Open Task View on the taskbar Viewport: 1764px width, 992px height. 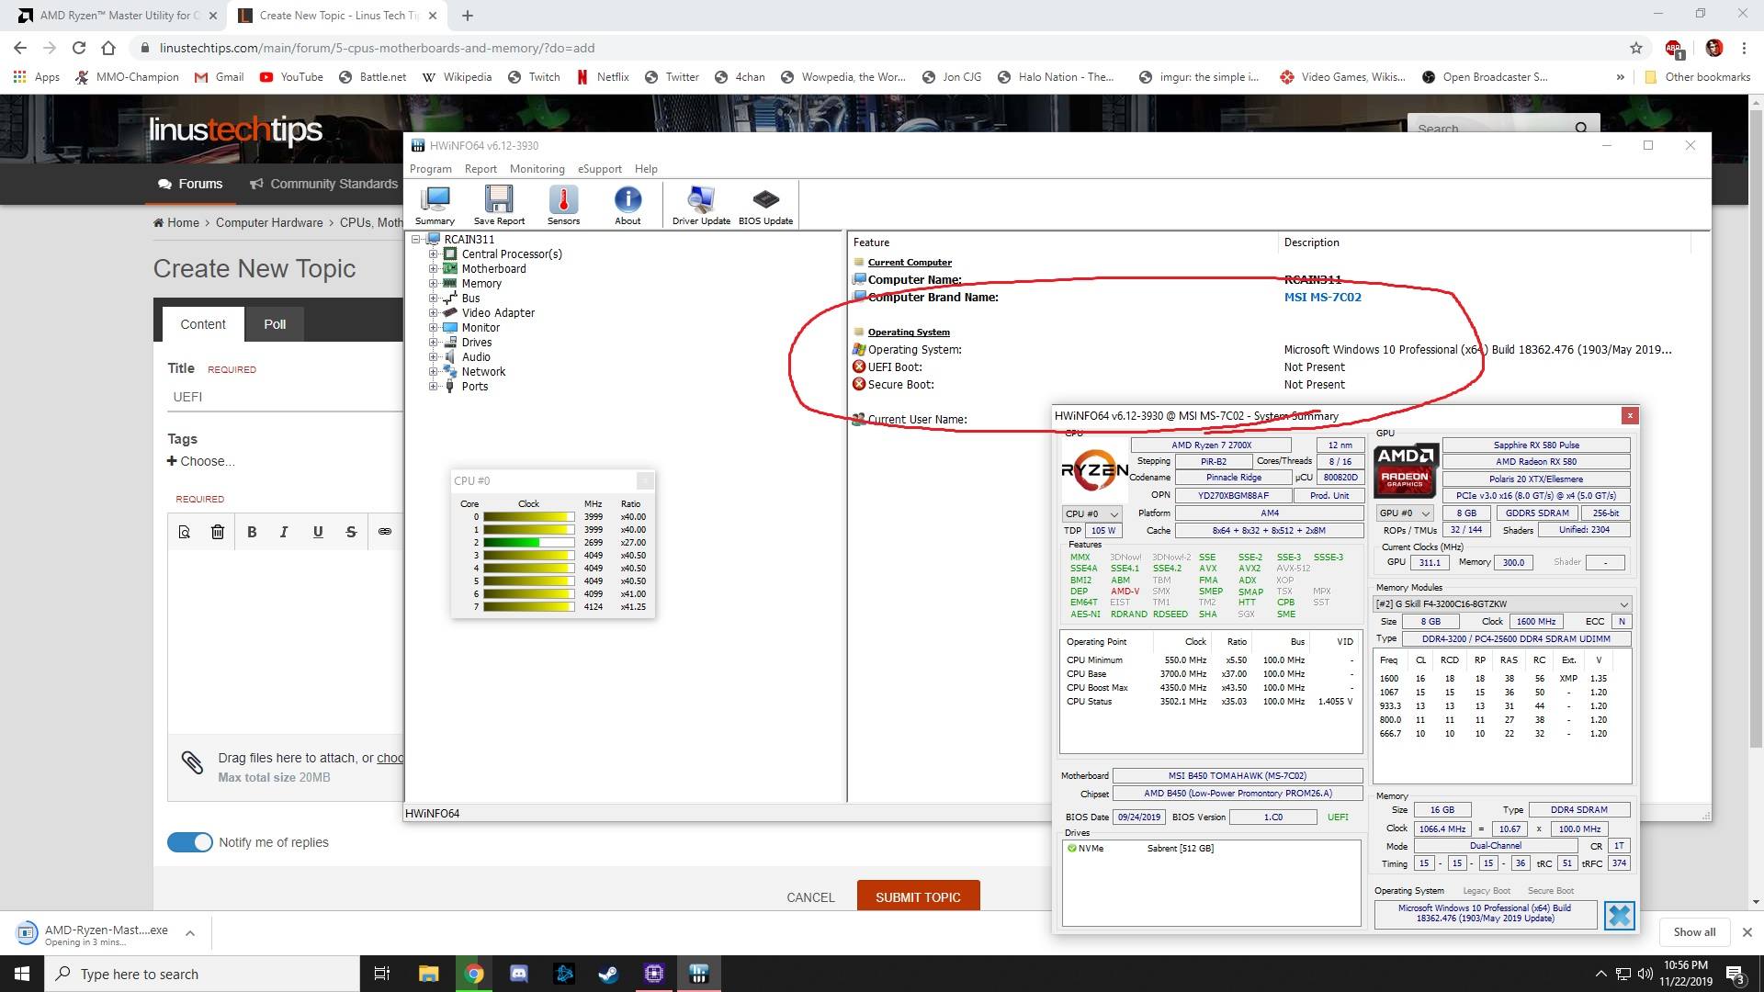point(382,974)
